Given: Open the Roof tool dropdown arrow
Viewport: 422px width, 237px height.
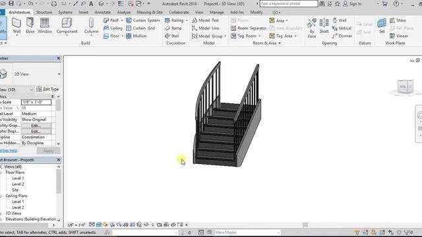Looking at the screenshot, I should pyautogui.click(x=121, y=20).
